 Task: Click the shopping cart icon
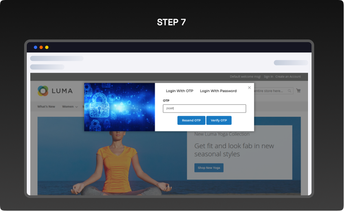pos(298,91)
